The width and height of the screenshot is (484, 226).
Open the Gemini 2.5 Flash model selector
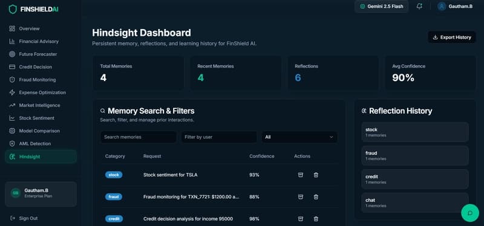click(382, 6)
